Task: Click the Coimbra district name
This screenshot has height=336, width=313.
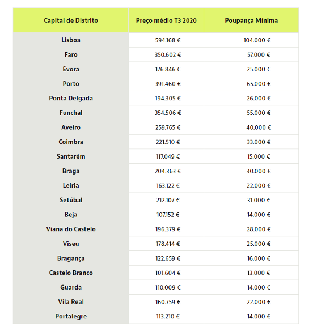Action: click(x=71, y=142)
